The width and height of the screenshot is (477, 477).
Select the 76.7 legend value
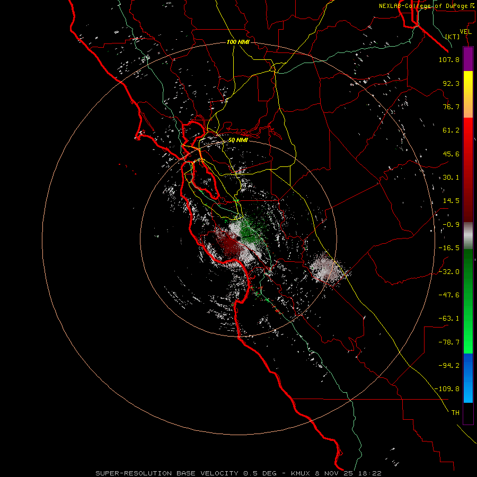point(451,107)
